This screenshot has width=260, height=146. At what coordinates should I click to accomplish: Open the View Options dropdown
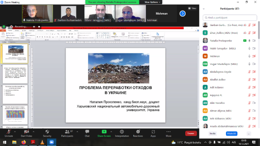(152, 2)
